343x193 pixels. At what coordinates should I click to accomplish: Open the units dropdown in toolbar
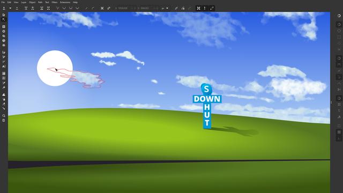coord(165,9)
